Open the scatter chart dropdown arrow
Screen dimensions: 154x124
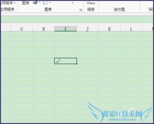click(50, 2)
